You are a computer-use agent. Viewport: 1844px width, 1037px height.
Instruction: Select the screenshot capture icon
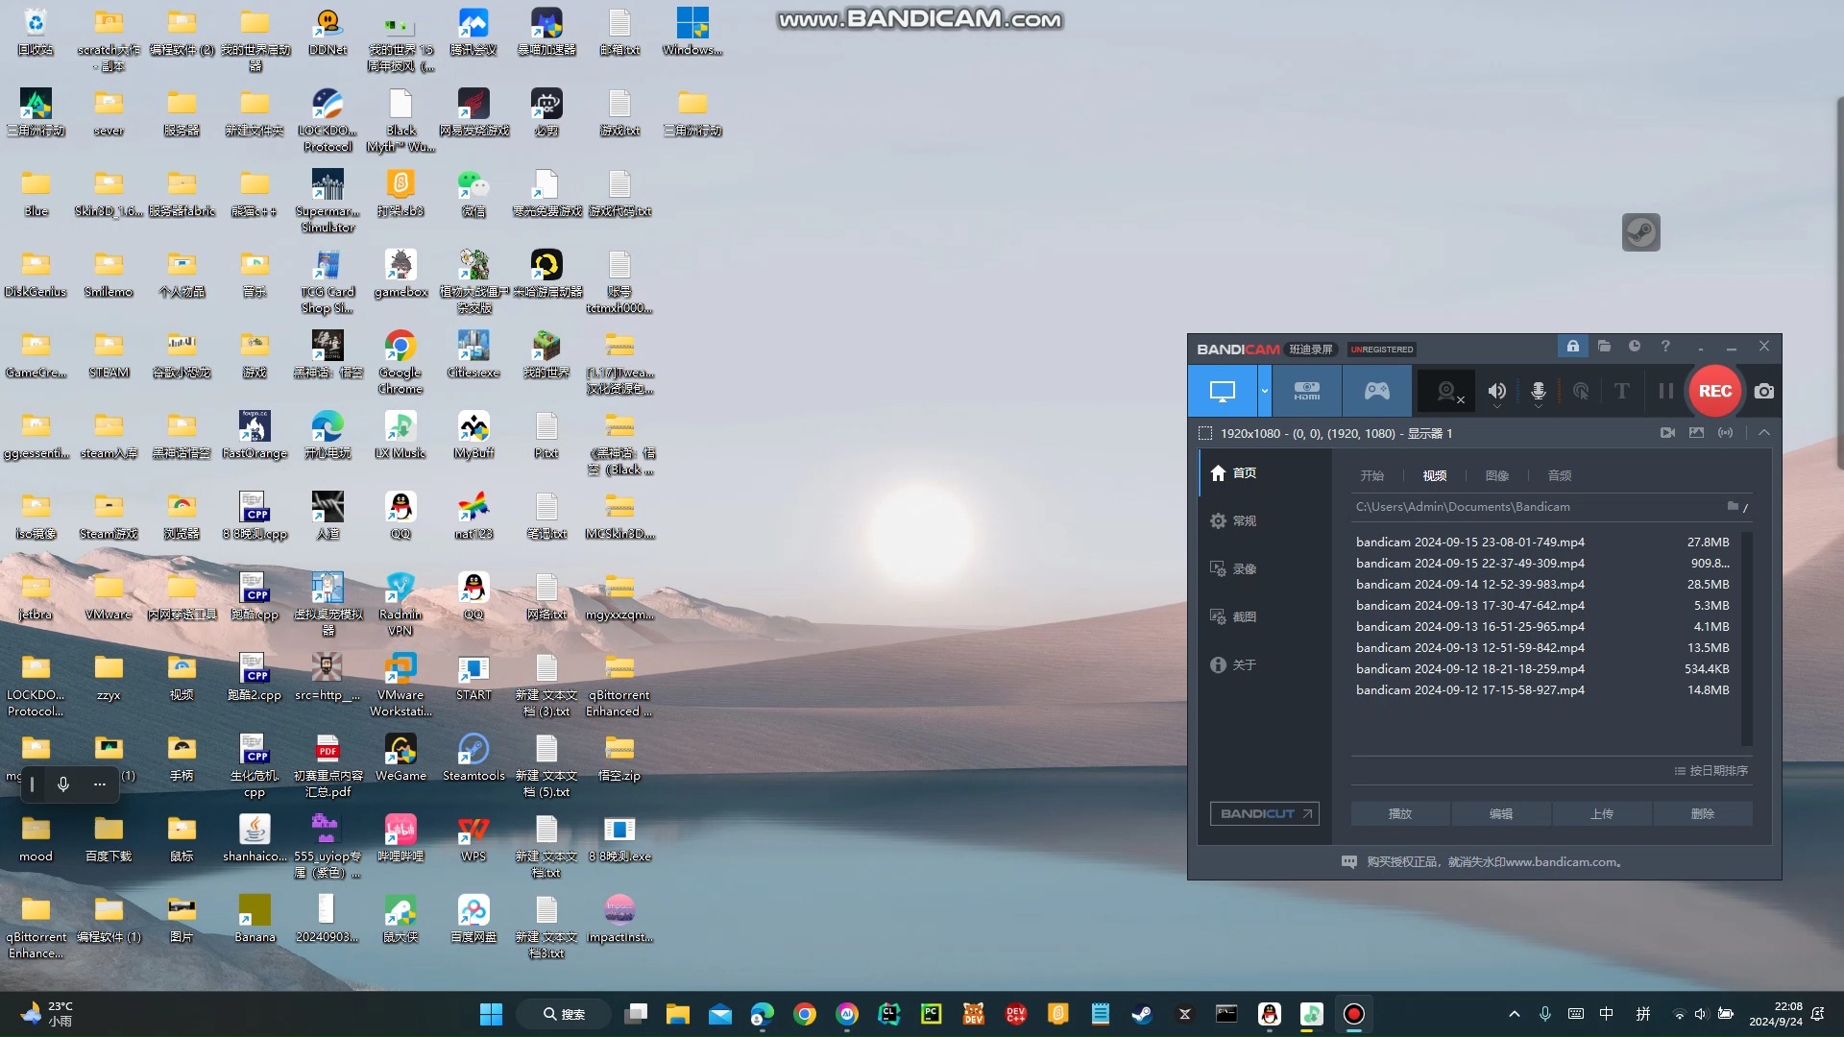(1763, 391)
